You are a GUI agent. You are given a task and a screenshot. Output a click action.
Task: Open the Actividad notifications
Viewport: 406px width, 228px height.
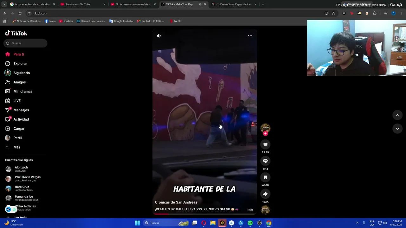pyautogui.click(x=17, y=119)
